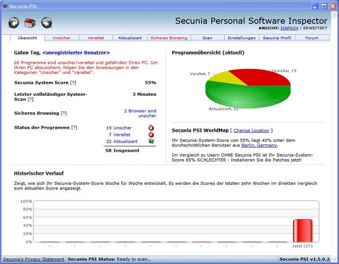Click the red icon beside Veraltet
The height and width of the screenshot is (264, 339).
[151, 135]
